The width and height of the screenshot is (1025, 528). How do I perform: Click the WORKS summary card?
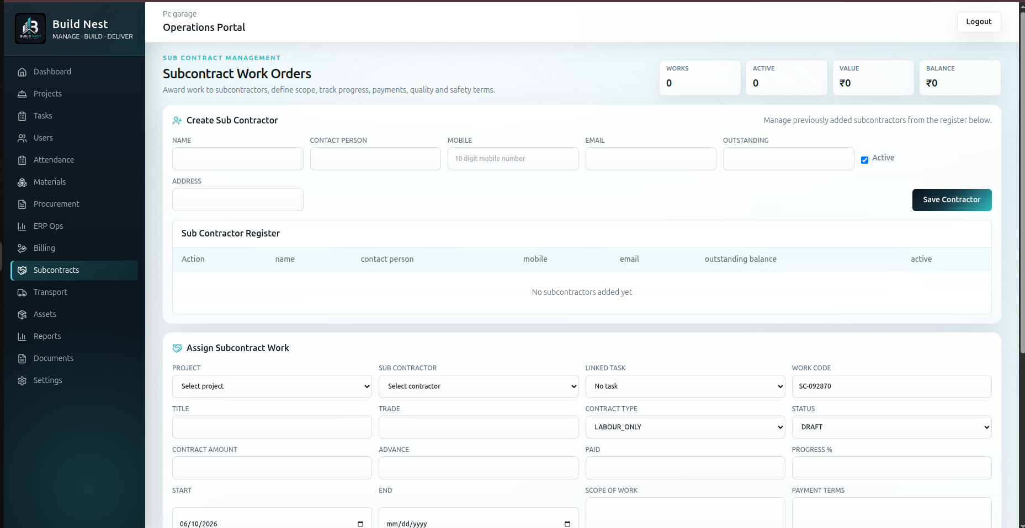pos(700,78)
